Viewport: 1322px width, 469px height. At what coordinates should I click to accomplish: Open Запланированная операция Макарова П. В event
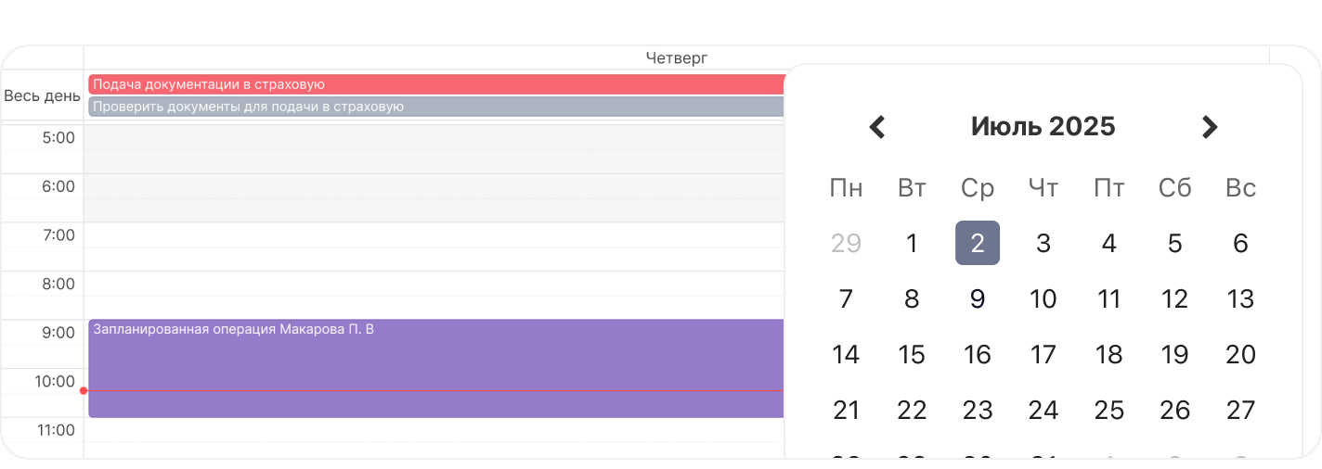point(436,368)
